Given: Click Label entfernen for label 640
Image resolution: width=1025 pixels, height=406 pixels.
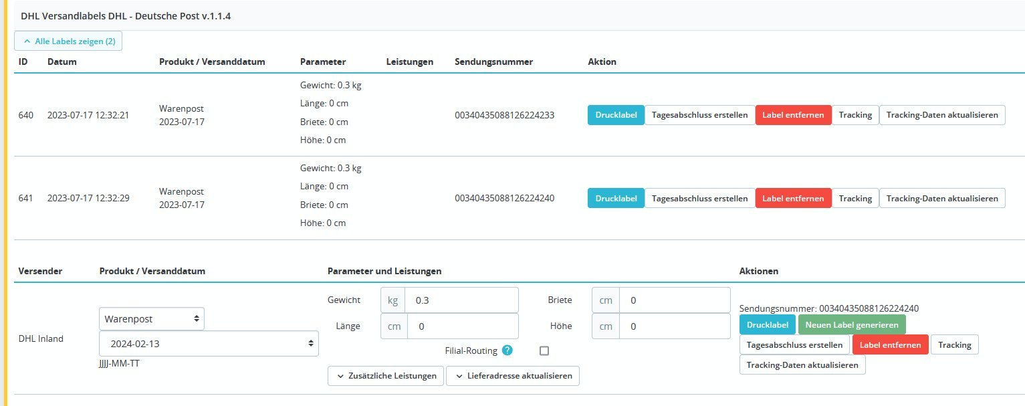Looking at the screenshot, I should [793, 115].
